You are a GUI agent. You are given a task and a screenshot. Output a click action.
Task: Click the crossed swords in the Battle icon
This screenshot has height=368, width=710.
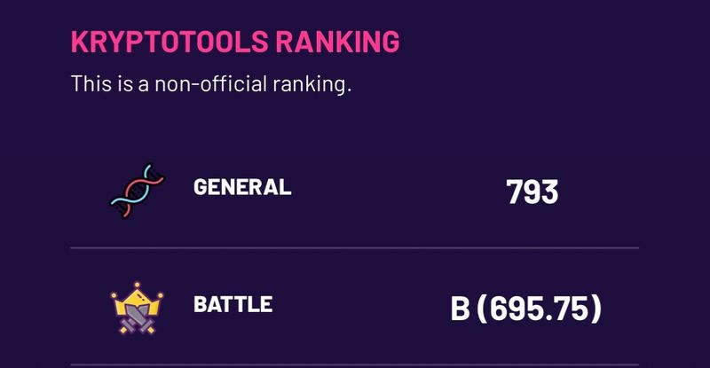click(138, 317)
